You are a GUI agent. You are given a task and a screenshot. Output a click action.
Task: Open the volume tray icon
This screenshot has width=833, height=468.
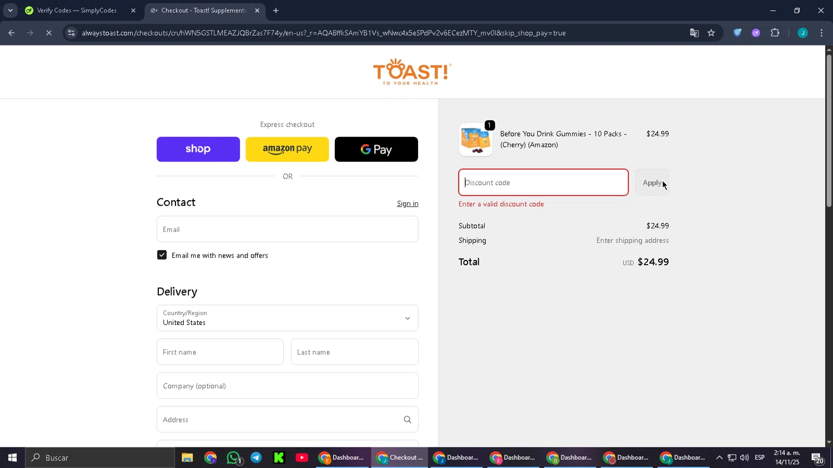744,457
